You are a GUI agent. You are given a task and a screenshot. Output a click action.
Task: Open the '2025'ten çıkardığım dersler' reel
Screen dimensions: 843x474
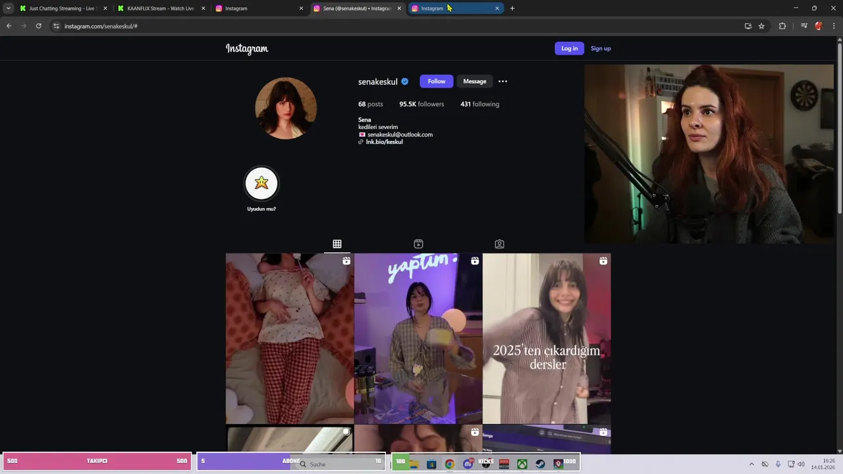pos(547,338)
